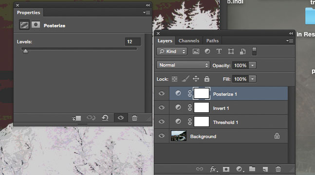View previous state icon in Properties
The image size is (315, 175).
pos(91,118)
